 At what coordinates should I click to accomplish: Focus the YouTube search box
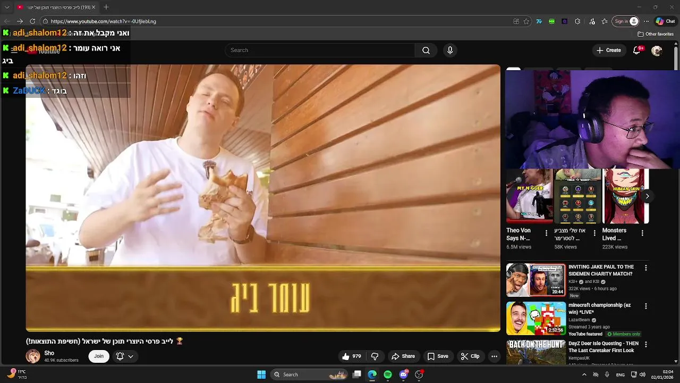pos(320,50)
